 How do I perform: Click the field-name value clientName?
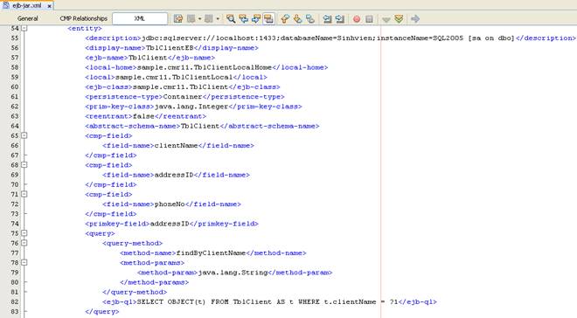(x=177, y=146)
